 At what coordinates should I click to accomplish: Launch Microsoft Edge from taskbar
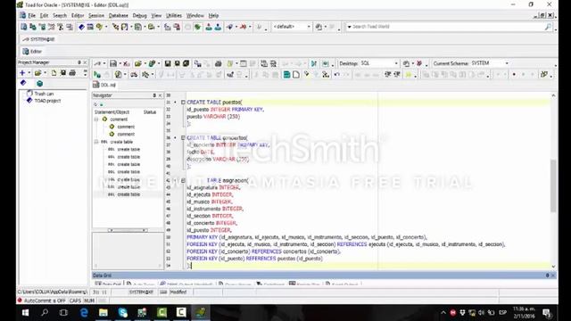click(84, 313)
